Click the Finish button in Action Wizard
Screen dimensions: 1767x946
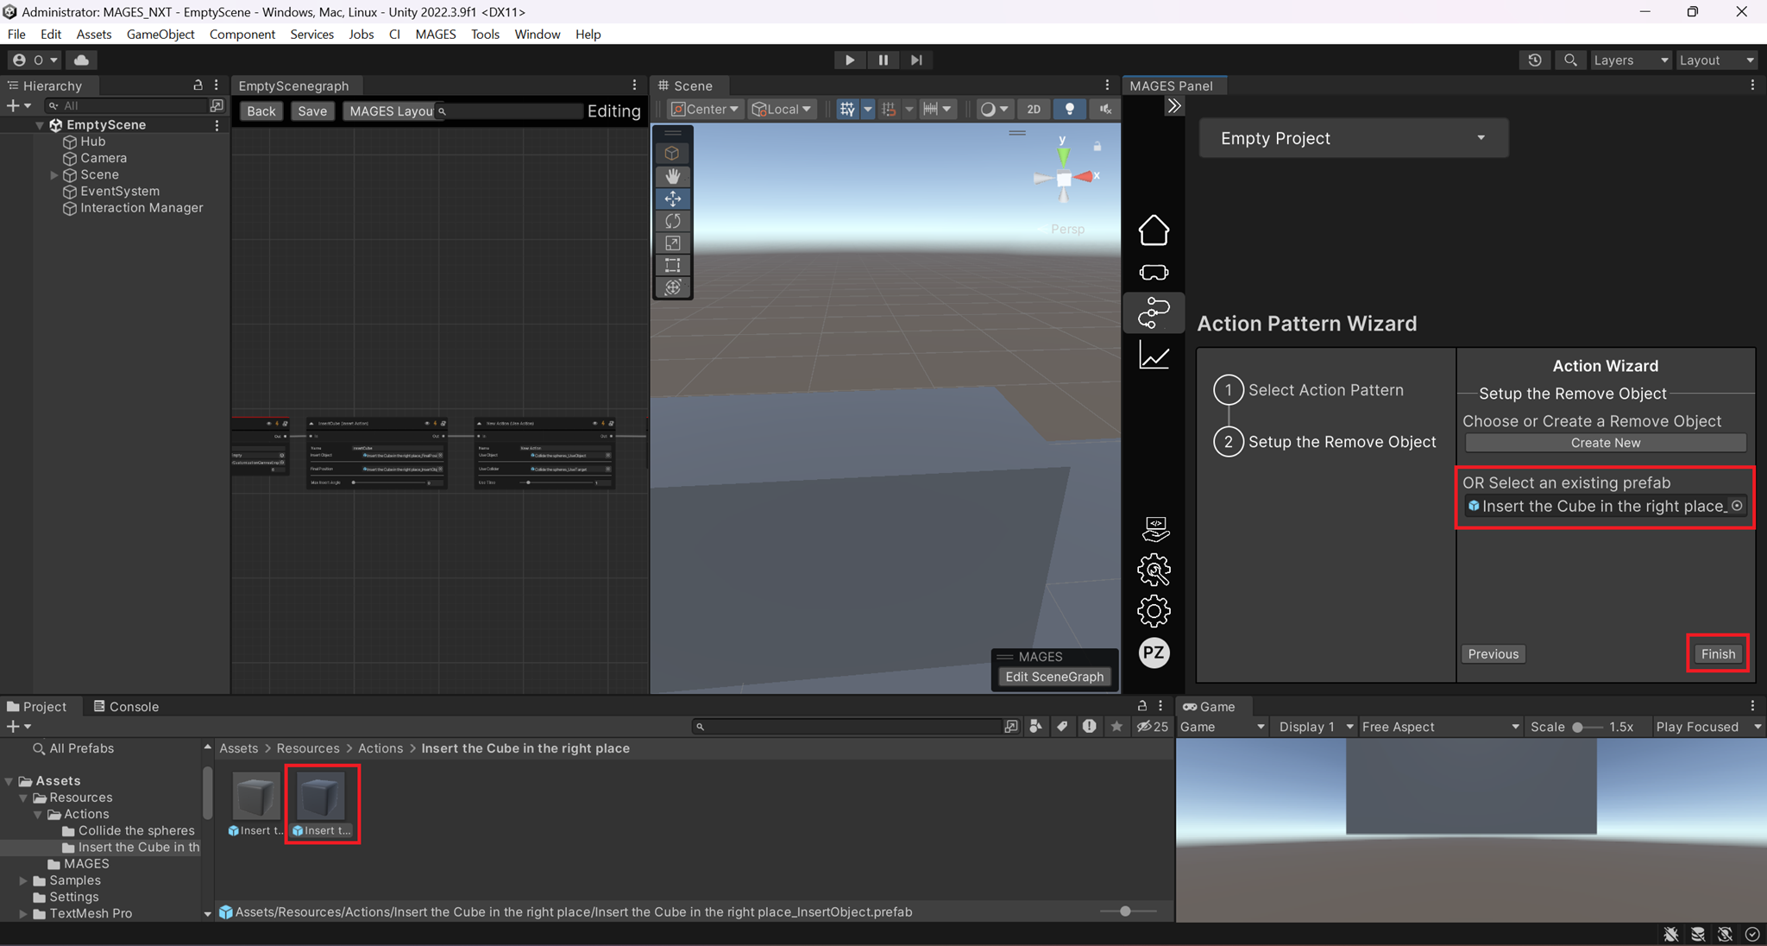[x=1718, y=653]
